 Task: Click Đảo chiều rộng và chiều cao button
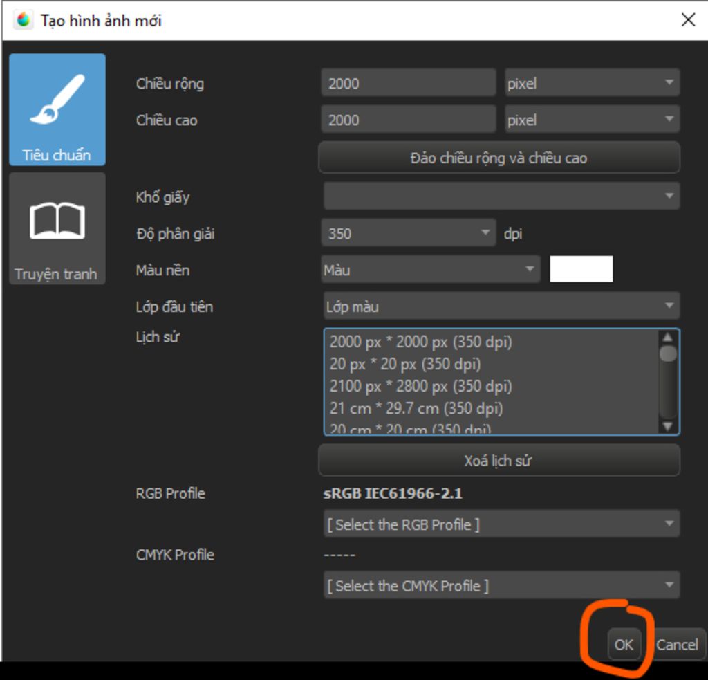[x=499, y=158]
